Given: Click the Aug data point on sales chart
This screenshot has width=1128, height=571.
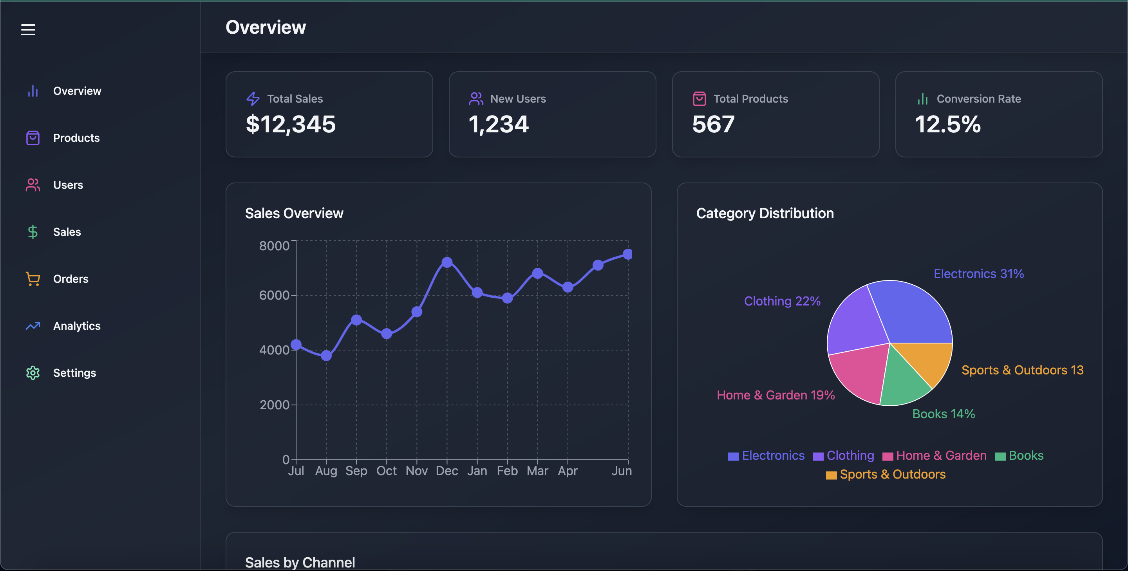Looking at the screenshot, I should point(326,356).
